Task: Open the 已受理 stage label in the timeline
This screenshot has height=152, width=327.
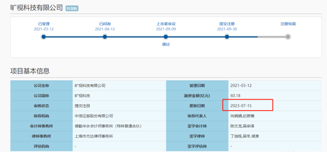Action: tap(44, 24)
